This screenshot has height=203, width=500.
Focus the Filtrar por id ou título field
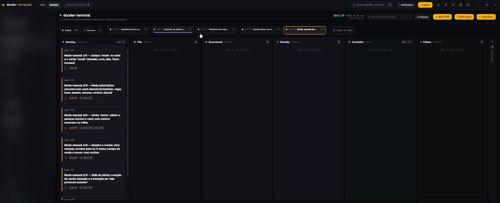point(389,17)
